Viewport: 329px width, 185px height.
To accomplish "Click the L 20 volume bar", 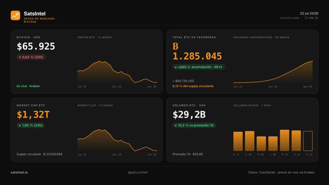I will click(x=273, y=143).
